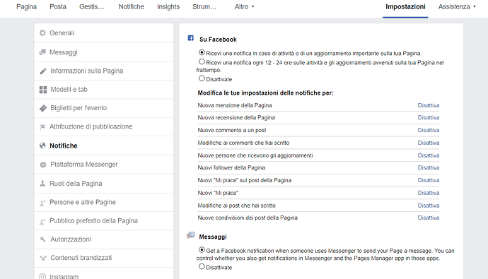Click the person icon for Ruoli della Pagina
Screen dimensions: 488x279
coord(42,184)
